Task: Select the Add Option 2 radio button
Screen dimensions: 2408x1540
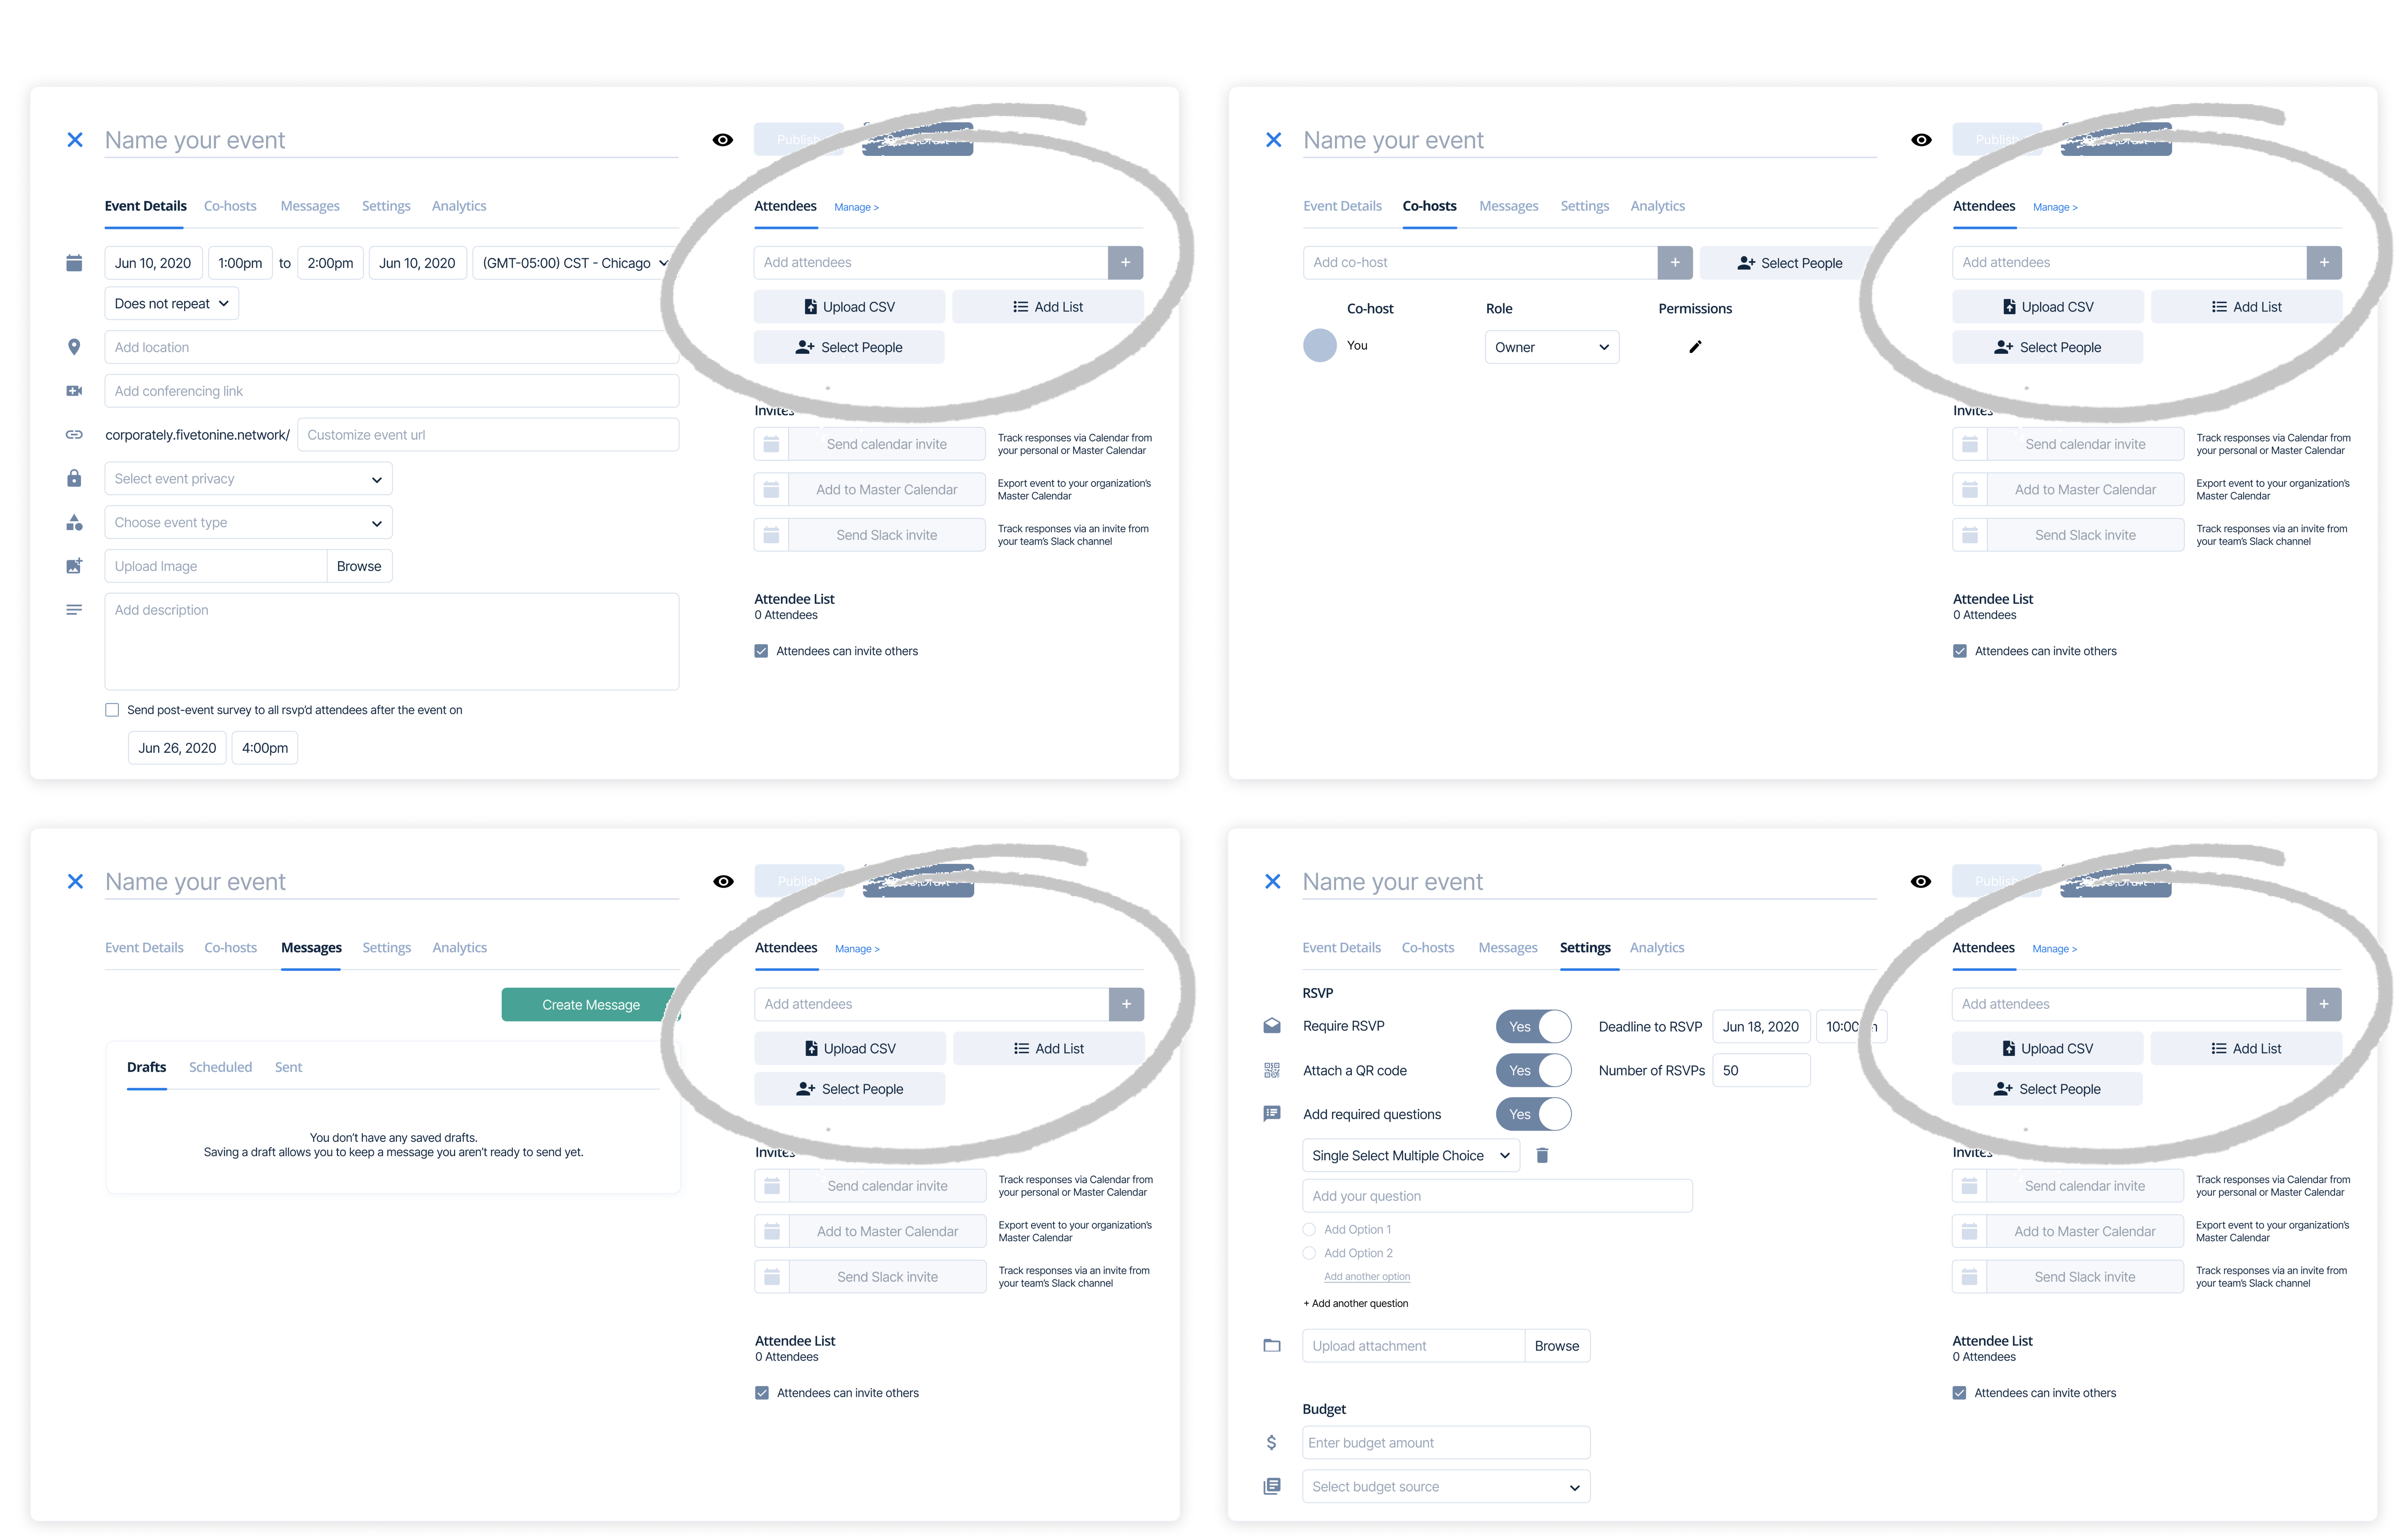Action: pos(1309,1253)
